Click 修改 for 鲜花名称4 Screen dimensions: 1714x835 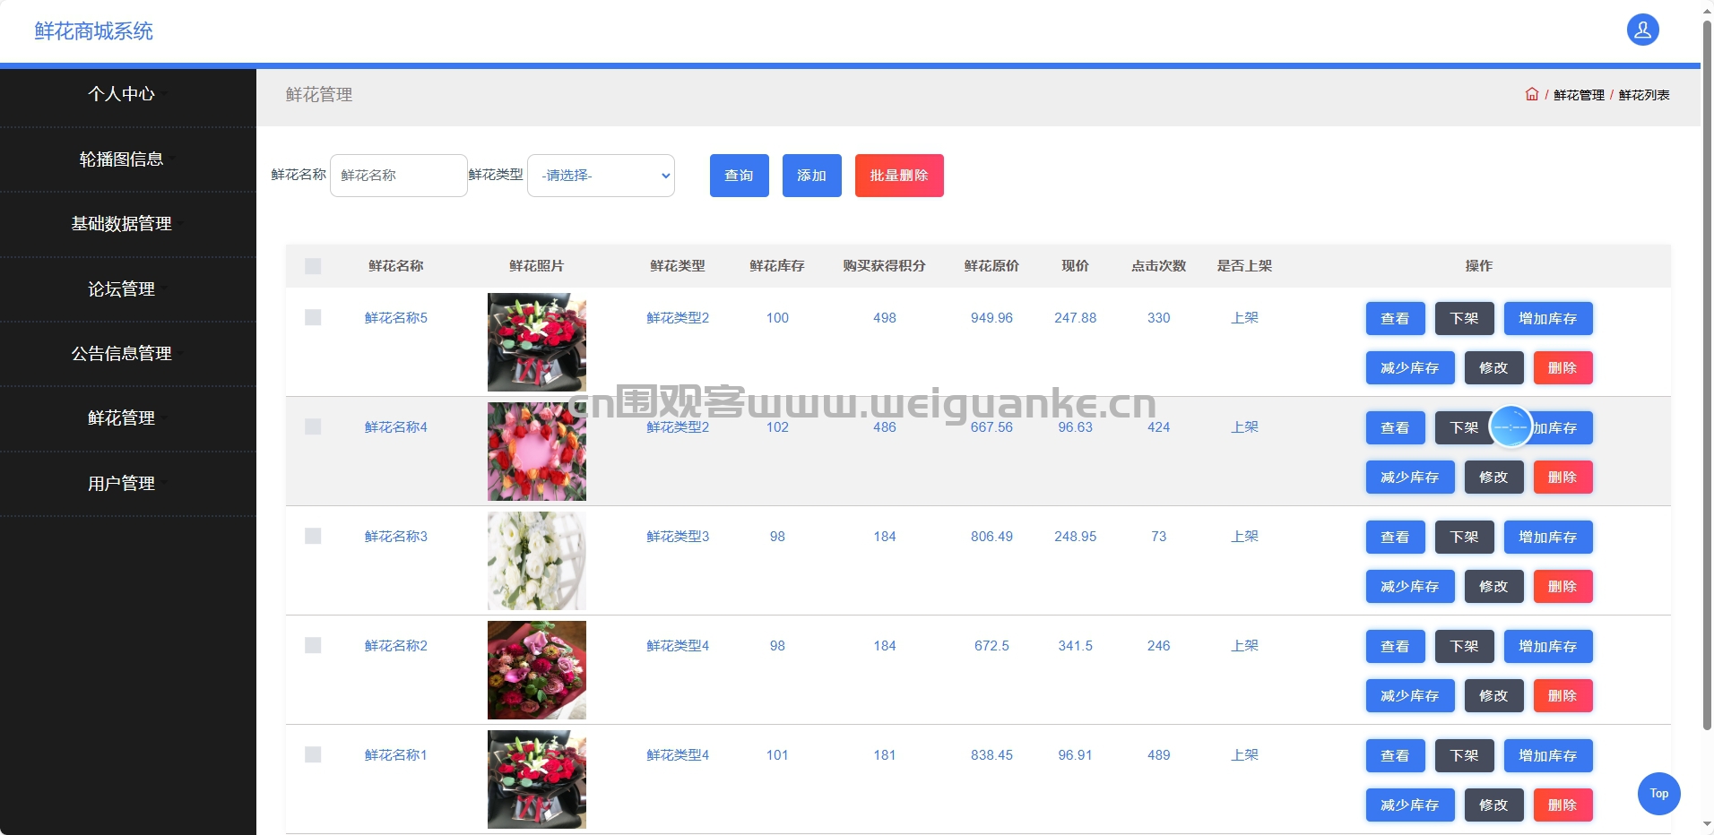pos(1493,477)
